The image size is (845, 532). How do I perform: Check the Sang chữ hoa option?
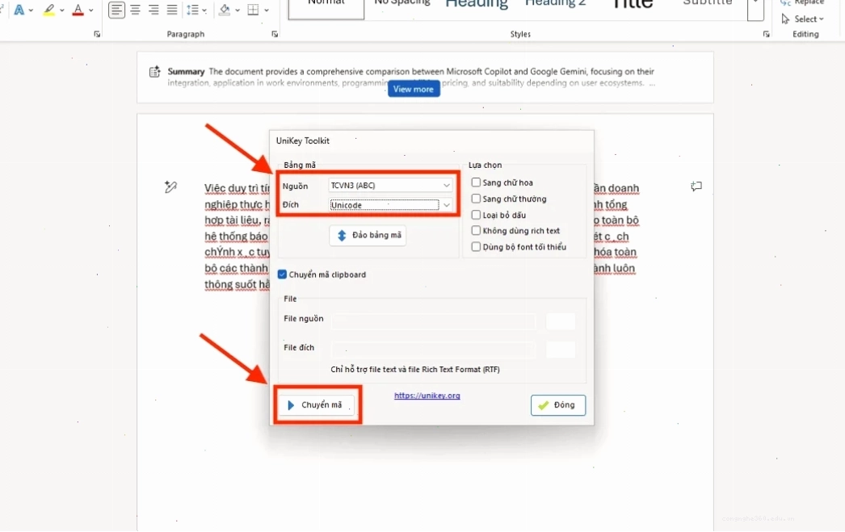tap(476, 182)
